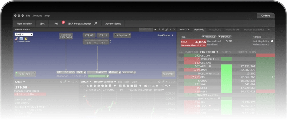
Task: Select the SELL side option
Action: pyautogui.click(x=29, y=74)
